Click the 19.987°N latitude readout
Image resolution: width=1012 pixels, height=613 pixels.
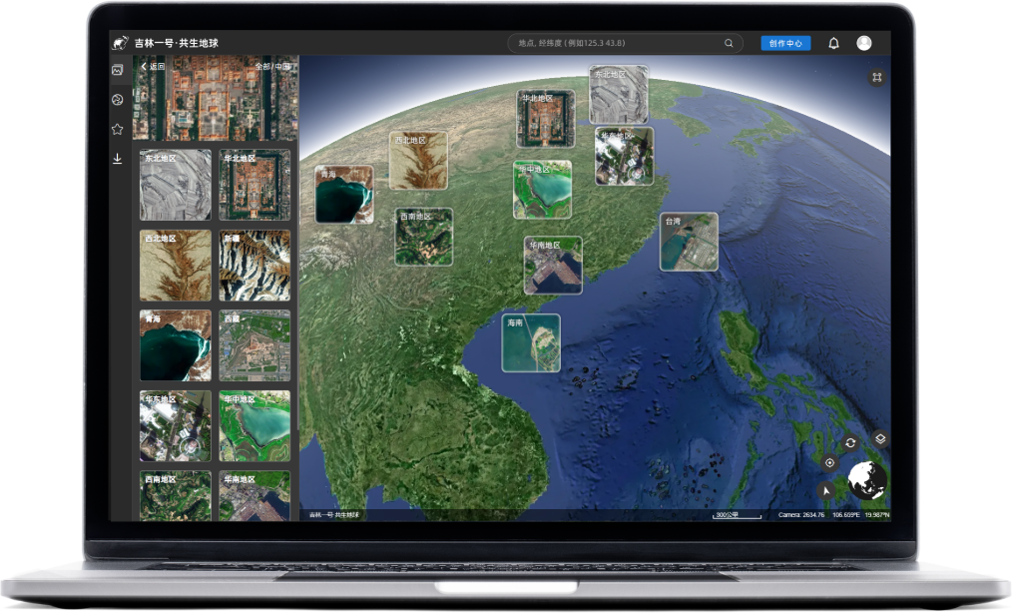point(877,515)
